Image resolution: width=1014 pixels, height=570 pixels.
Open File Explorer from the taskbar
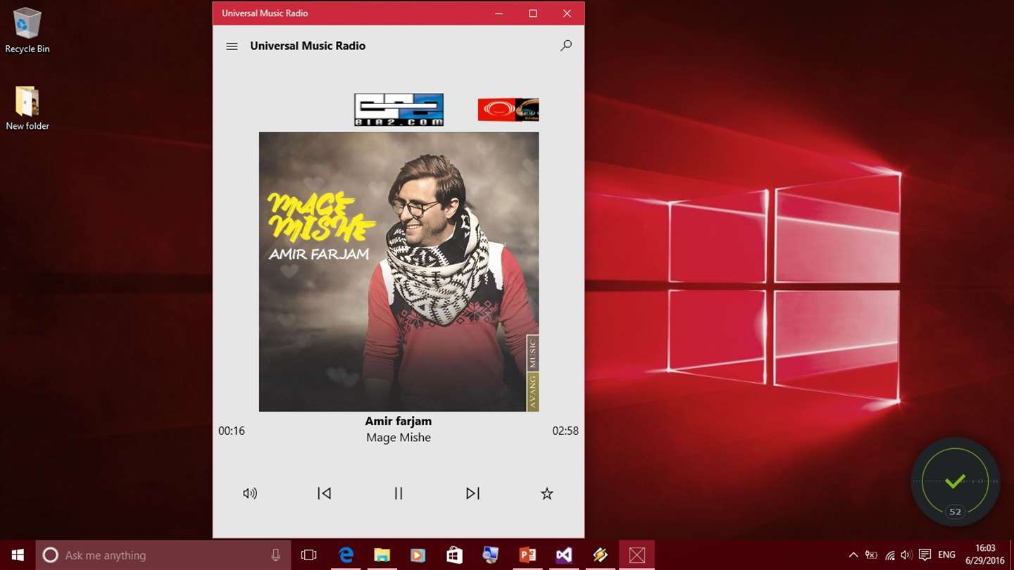coord(382,555)
